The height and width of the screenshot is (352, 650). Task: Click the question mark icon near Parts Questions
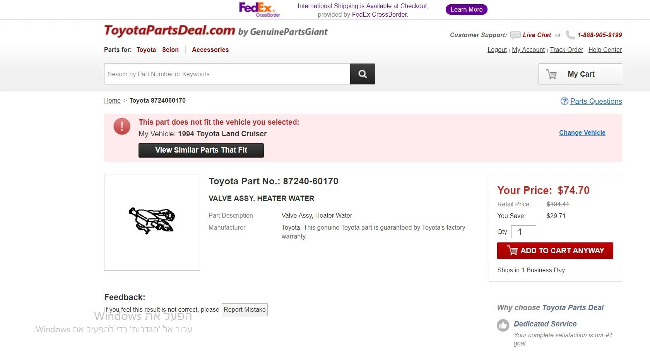[x=564, y=101]
